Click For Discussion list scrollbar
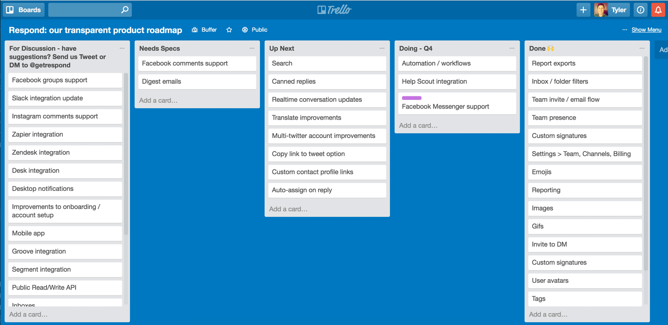668x325 pixels. pos(126,154)
